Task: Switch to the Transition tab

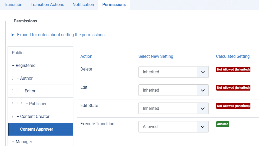Action: click(x=13, y=5)
